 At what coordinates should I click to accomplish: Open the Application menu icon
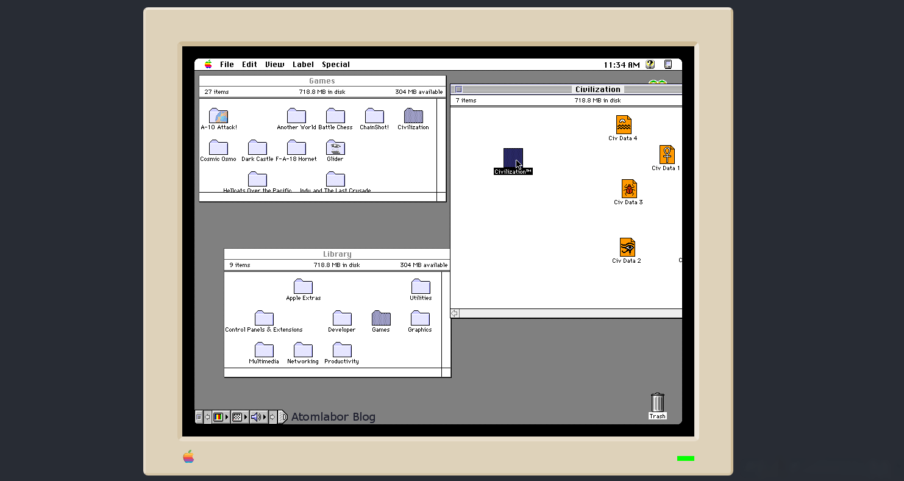pos(667,64)
